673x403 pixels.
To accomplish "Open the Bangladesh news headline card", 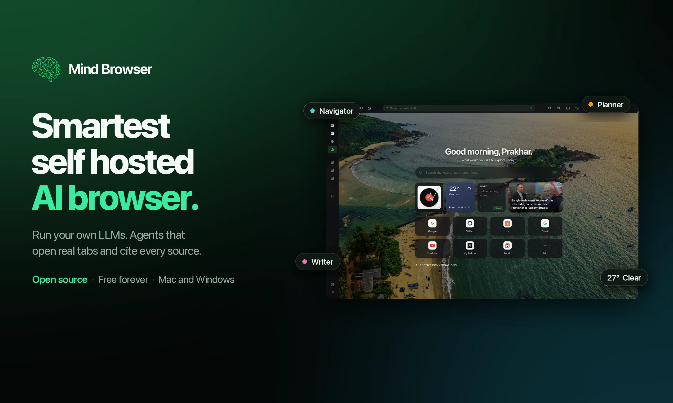I will (x=535, y=198).
